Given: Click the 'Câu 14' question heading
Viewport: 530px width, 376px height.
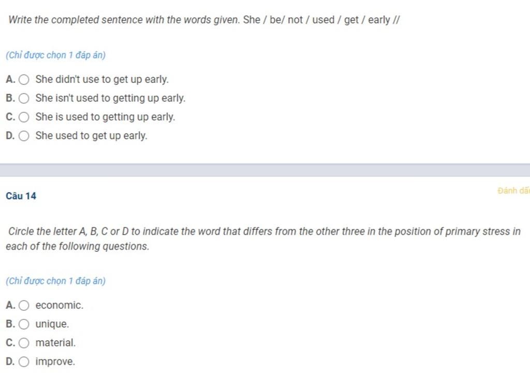Looking at the screenshot, I should [21, 196].
